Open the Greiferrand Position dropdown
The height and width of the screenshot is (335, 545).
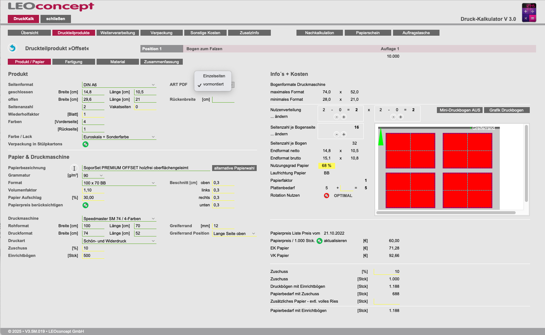point(234,233)
